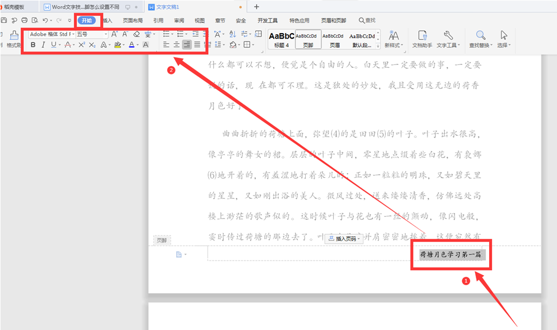This screenshot has height=330, width=557.
Task: Open the sort (A-Z) tool
Action: point(233,34)
